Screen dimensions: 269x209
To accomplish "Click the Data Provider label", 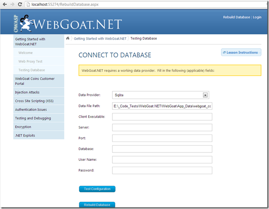I will pos(89,95).
